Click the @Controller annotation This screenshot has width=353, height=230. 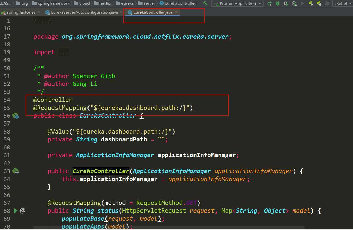(53, 100)
